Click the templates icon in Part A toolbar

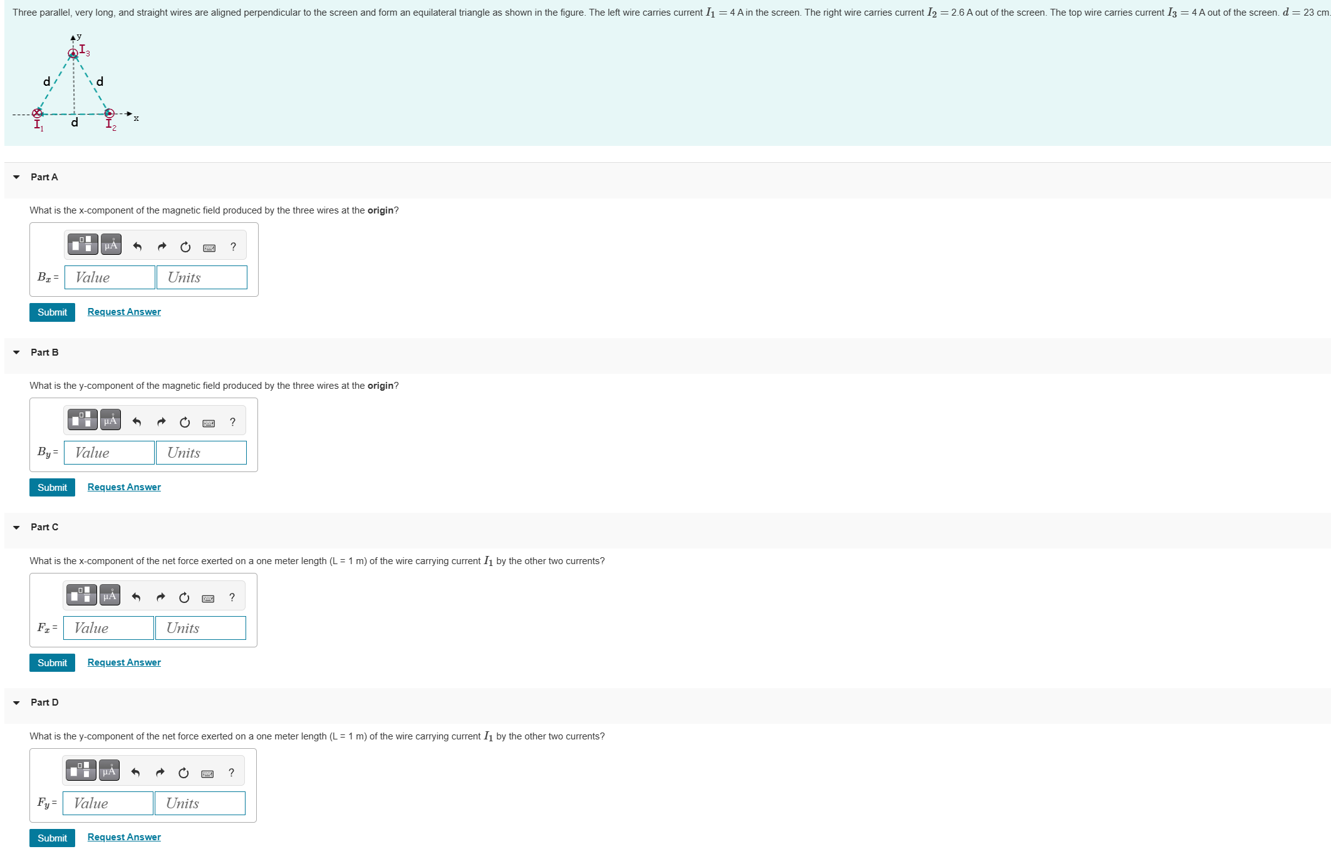83,244
